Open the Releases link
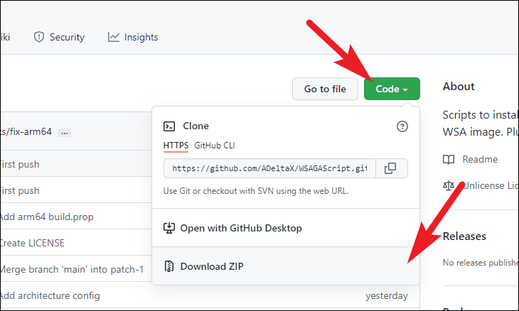The height and width of the screenshot is (311, 519). click(464, 236)
